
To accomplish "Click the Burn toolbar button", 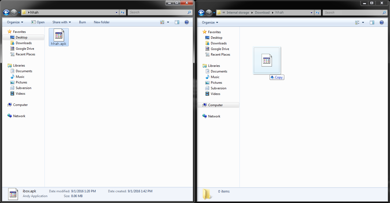I will pyautogui.click(x=82, y=22).
